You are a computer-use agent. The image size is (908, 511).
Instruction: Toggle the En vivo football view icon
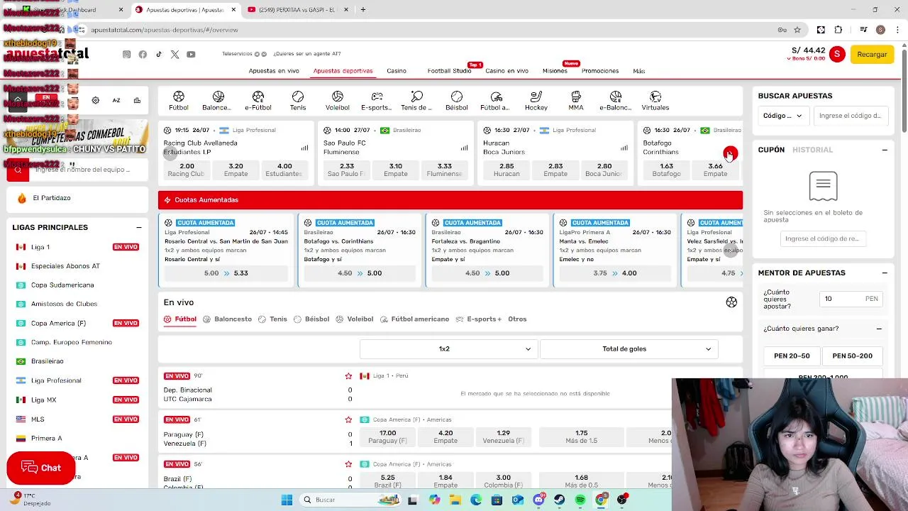[x=731, y=302]
